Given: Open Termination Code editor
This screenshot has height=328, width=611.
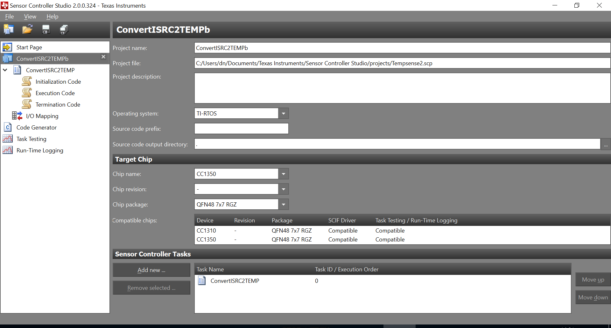Looking at the screenshot, I should pos(58,104).
